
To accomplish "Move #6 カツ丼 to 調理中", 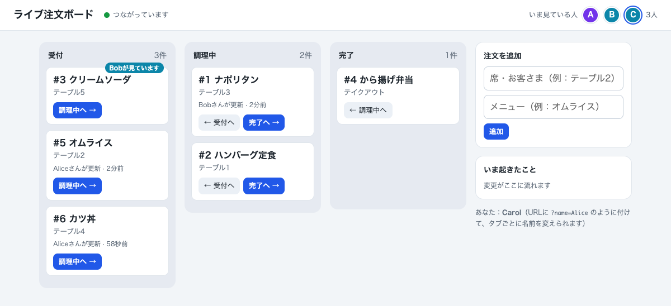I will [77, 261].
